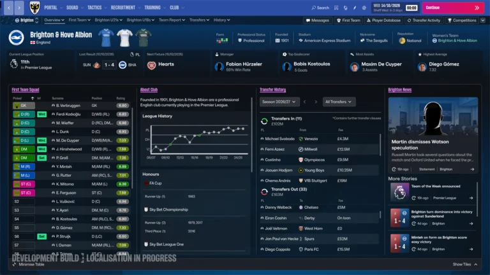Image resolution: width=490 pixels, height=275 pixels.
Task: Select the green third kit thumbnail
Action: click(x=144, y=38)
